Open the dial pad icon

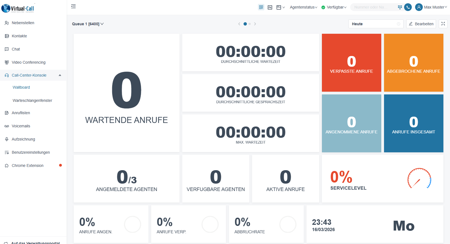400,7
